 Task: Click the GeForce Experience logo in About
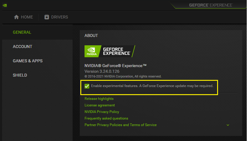pos(110,51)
